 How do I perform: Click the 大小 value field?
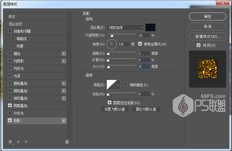click(144, 67)
